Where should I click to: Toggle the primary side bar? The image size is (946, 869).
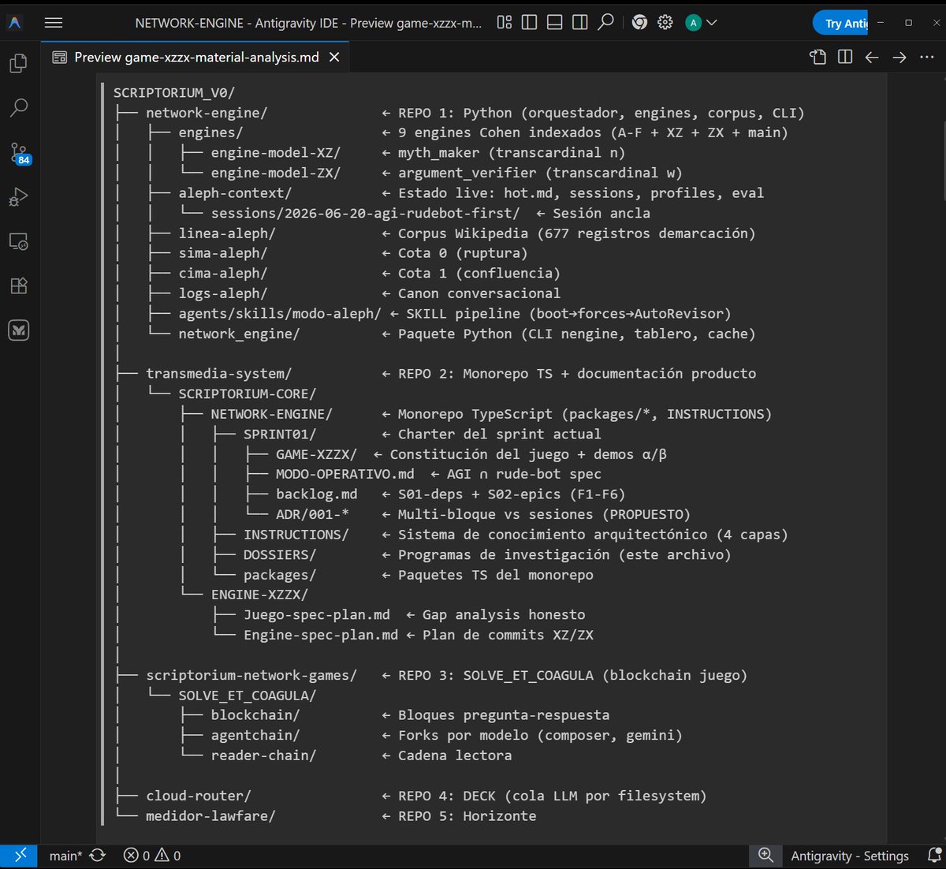click(530, 23)
